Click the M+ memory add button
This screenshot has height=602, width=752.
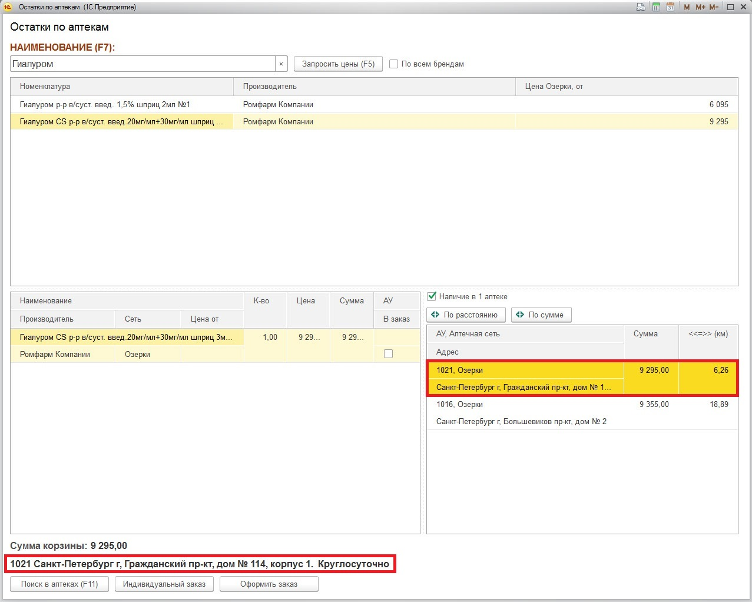pos(700,7)
